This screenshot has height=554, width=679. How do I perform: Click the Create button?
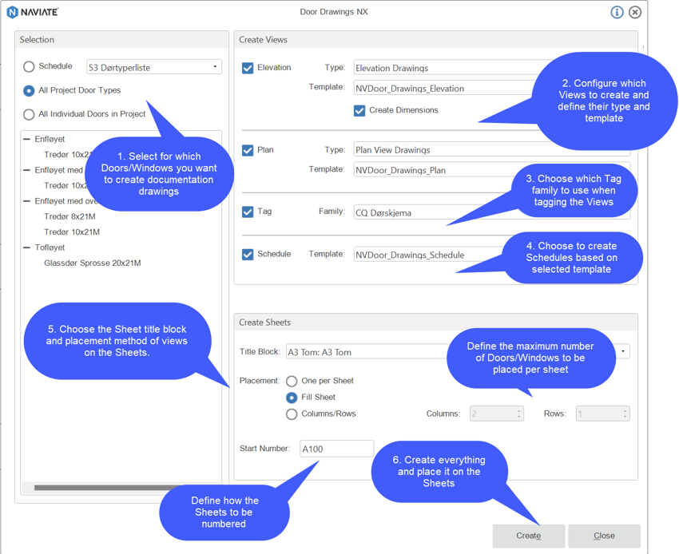pos(529,536)
